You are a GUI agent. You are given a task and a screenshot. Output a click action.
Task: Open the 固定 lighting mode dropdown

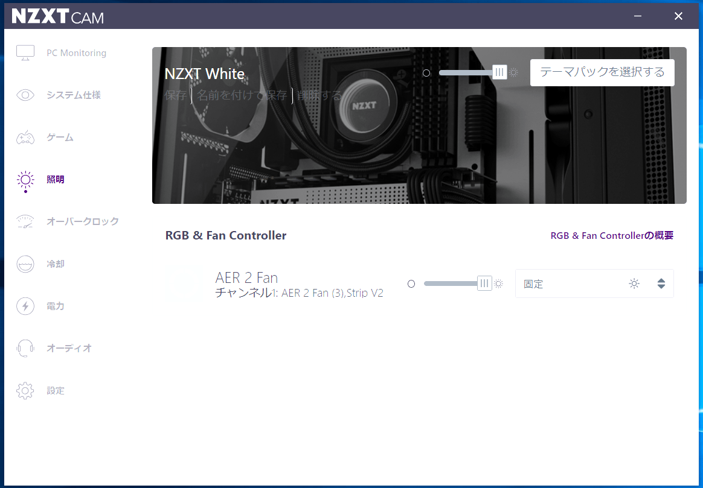click(594, 284)
